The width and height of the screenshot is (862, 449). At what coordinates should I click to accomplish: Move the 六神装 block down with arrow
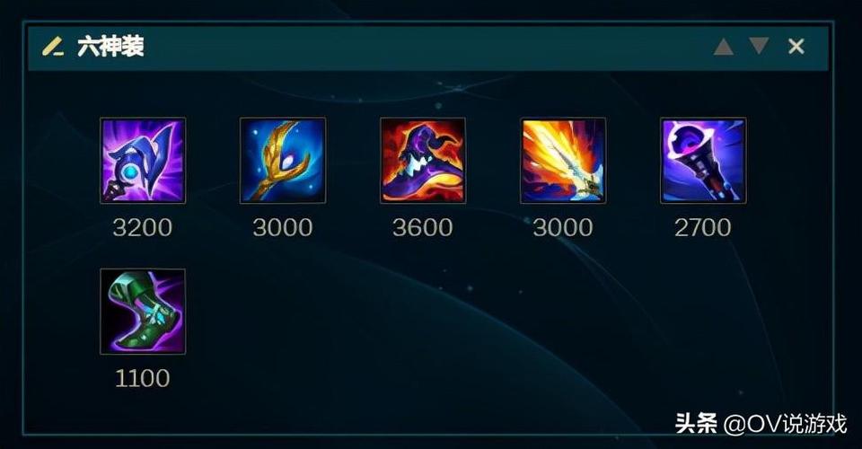pos(760,46)
